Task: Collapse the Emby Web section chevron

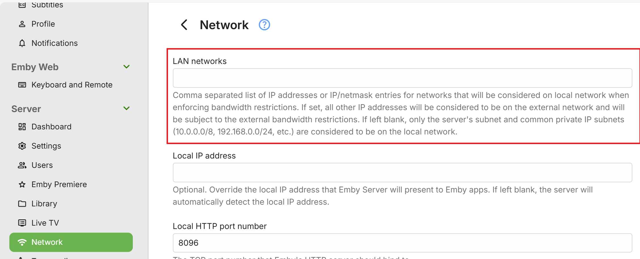Action: [127, 67]
